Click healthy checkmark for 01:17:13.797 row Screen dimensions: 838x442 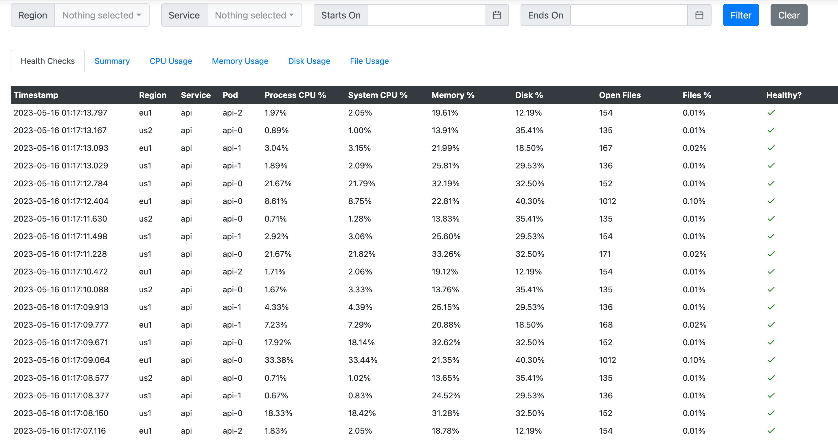pos(771,113)
